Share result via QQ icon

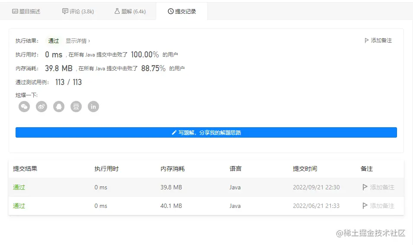tap(59, 107)
